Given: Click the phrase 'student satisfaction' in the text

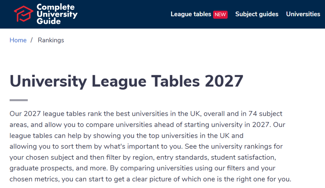Looking at the screenshot, I should coord(243,157).
